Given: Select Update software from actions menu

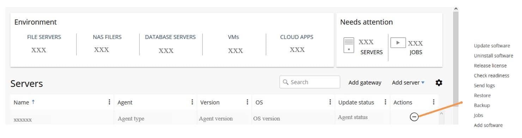Looking at the screenshot, I should click(492, 46).
